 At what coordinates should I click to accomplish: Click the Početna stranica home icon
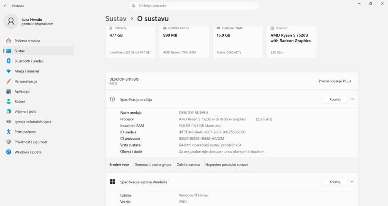click(x=8, y=41)
